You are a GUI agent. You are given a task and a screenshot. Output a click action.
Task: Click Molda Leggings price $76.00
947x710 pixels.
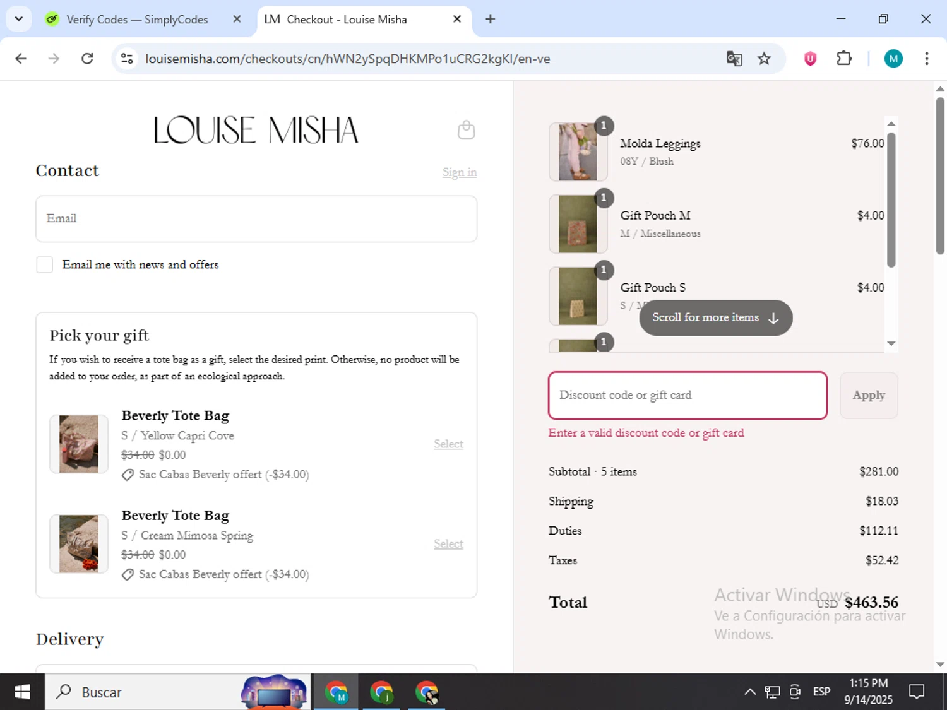tap(867, 143)
